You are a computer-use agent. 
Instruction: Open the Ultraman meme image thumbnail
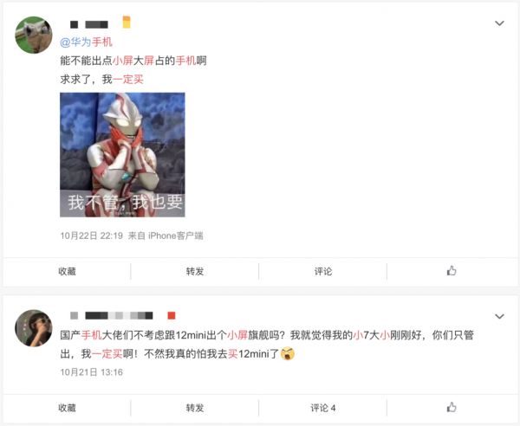point(122,155)
